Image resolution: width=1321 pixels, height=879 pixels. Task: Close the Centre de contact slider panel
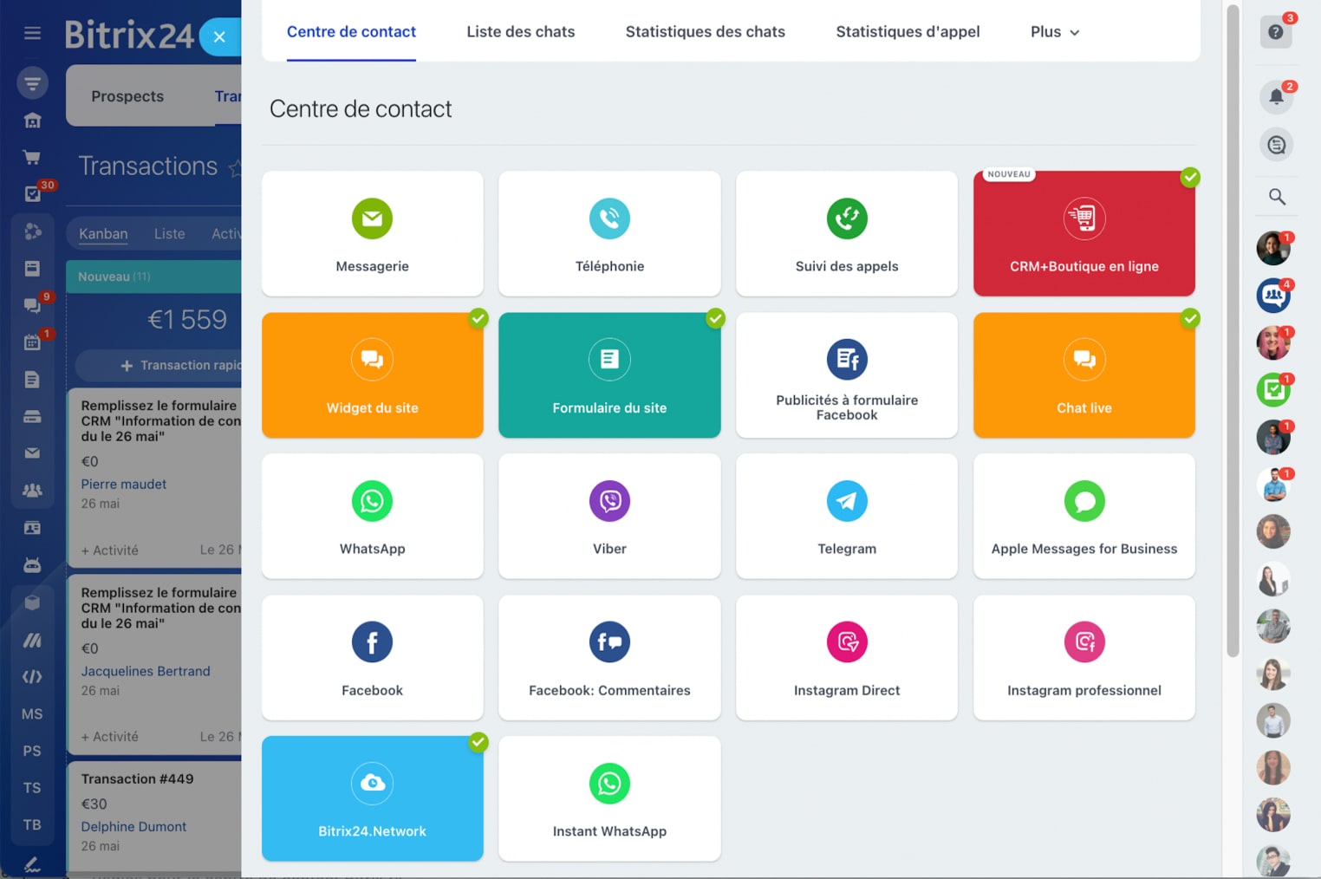point(219,37)
